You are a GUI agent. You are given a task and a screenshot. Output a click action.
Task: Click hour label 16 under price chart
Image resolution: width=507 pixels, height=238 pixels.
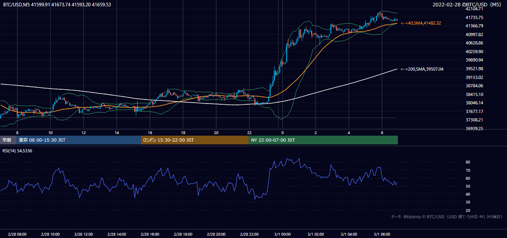click(x=150, y=132)
